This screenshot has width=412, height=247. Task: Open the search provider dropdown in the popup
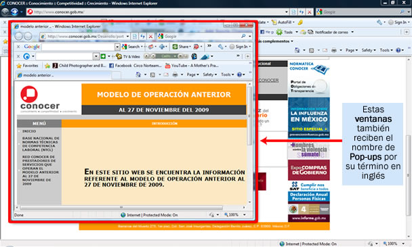[x=250, y=37]
